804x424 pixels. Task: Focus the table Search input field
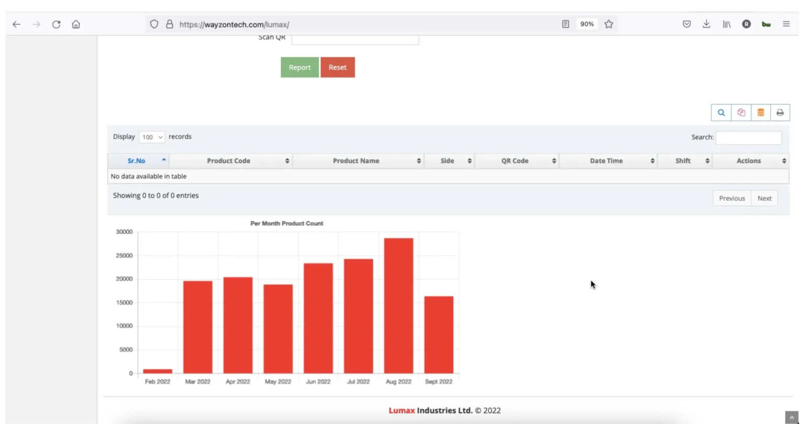click(x=748, y=137)
